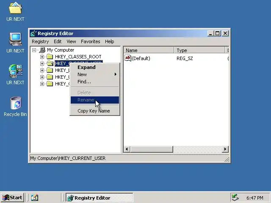Image resolution: width=271 pixels, height=203 pixels.
Task: Click the My Computer tree icon
Action: 42,50
